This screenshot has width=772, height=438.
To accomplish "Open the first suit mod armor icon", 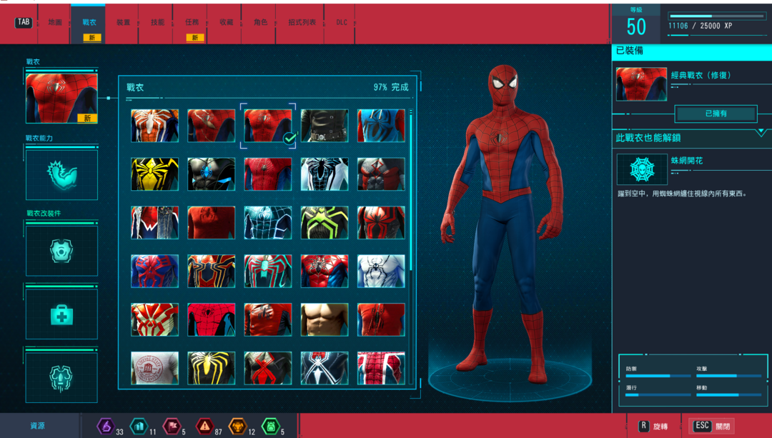I will tap(61, 251).
